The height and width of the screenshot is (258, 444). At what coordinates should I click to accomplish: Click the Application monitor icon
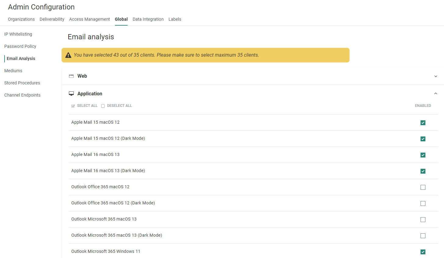(x=71, y=94)
